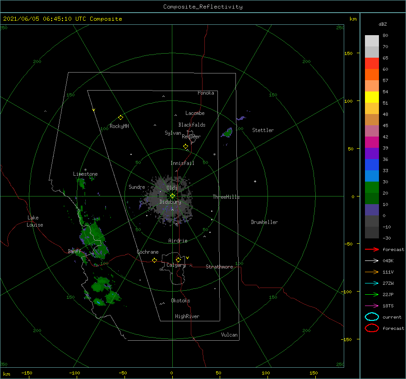Click the Limestone label

pyautogui.click(x=85, y=174)
